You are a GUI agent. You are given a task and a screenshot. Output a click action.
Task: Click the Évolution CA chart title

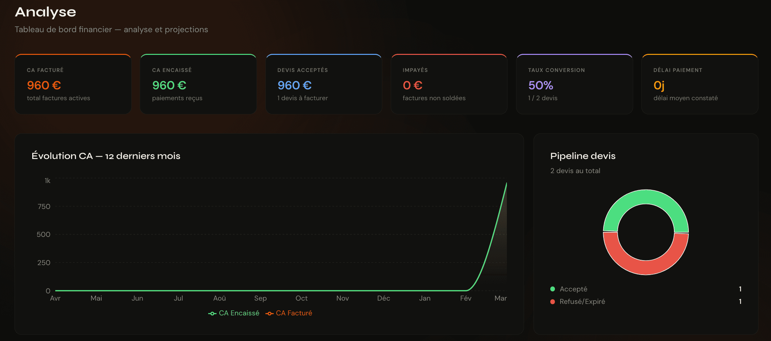[x=106, y=156]
